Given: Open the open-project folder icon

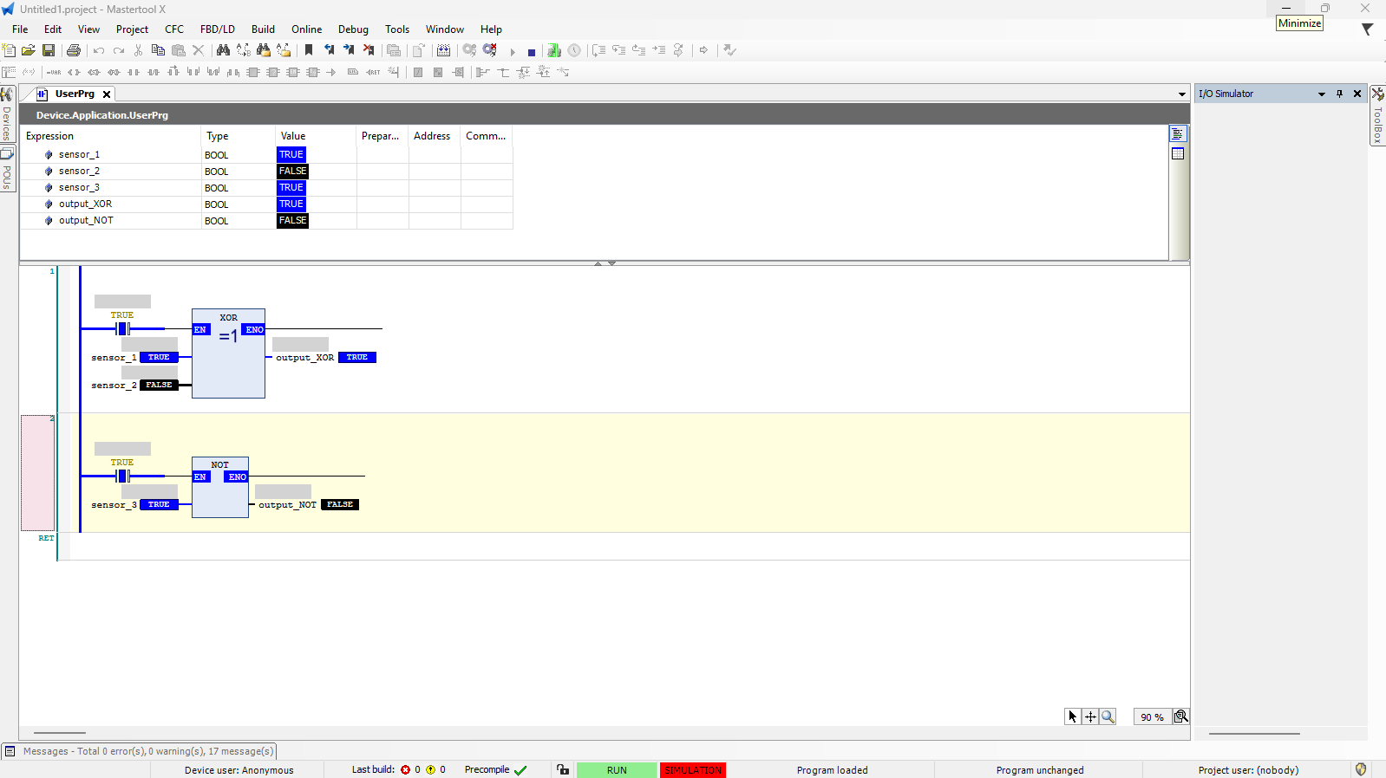Looking at the screenshot, I should (29, 50).
